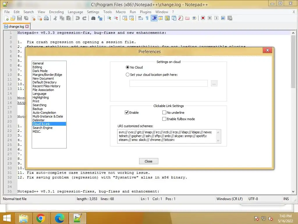
Task: Select Highlighting in the preferences list
Action: point(41,97)
